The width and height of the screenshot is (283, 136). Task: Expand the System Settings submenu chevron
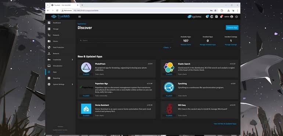(72, 84)
